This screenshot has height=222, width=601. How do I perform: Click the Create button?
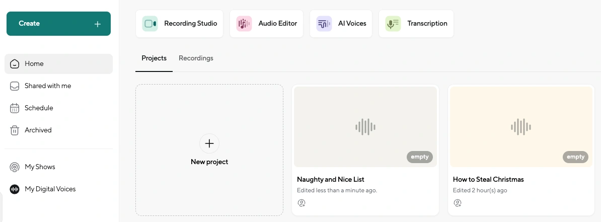click(59, 24)
